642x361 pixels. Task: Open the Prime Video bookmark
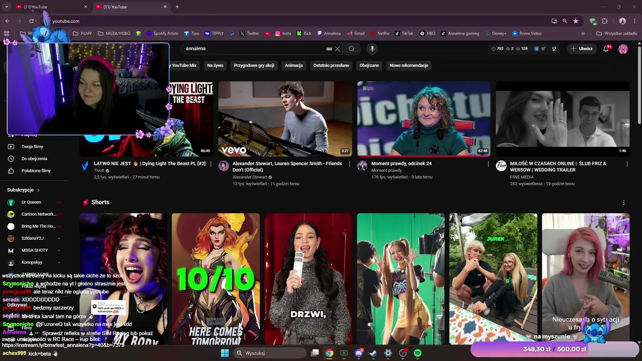527,34
